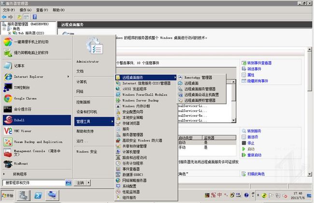Image resolution: width=314 pixels, height=203 pixels.
Task: Open the 操作(A) menu
Action: tap(26, 10)
